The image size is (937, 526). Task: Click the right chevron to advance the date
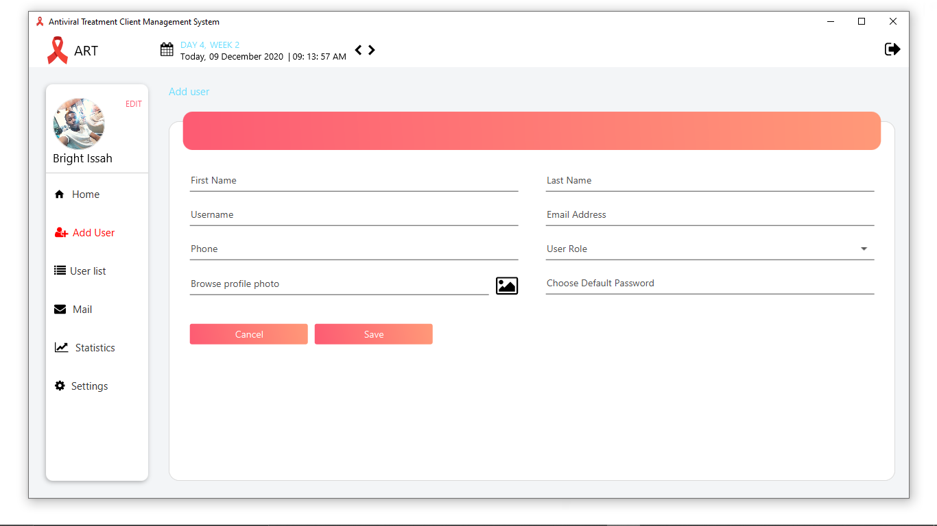[371, 49]
